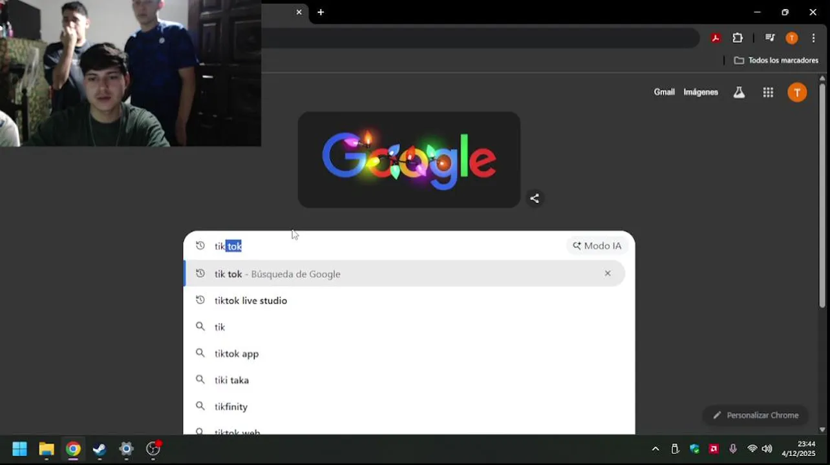The width and height of the screenshot is (830, 465).
Task: Open Settings gear on taskbar
Action: pos(126,449)
